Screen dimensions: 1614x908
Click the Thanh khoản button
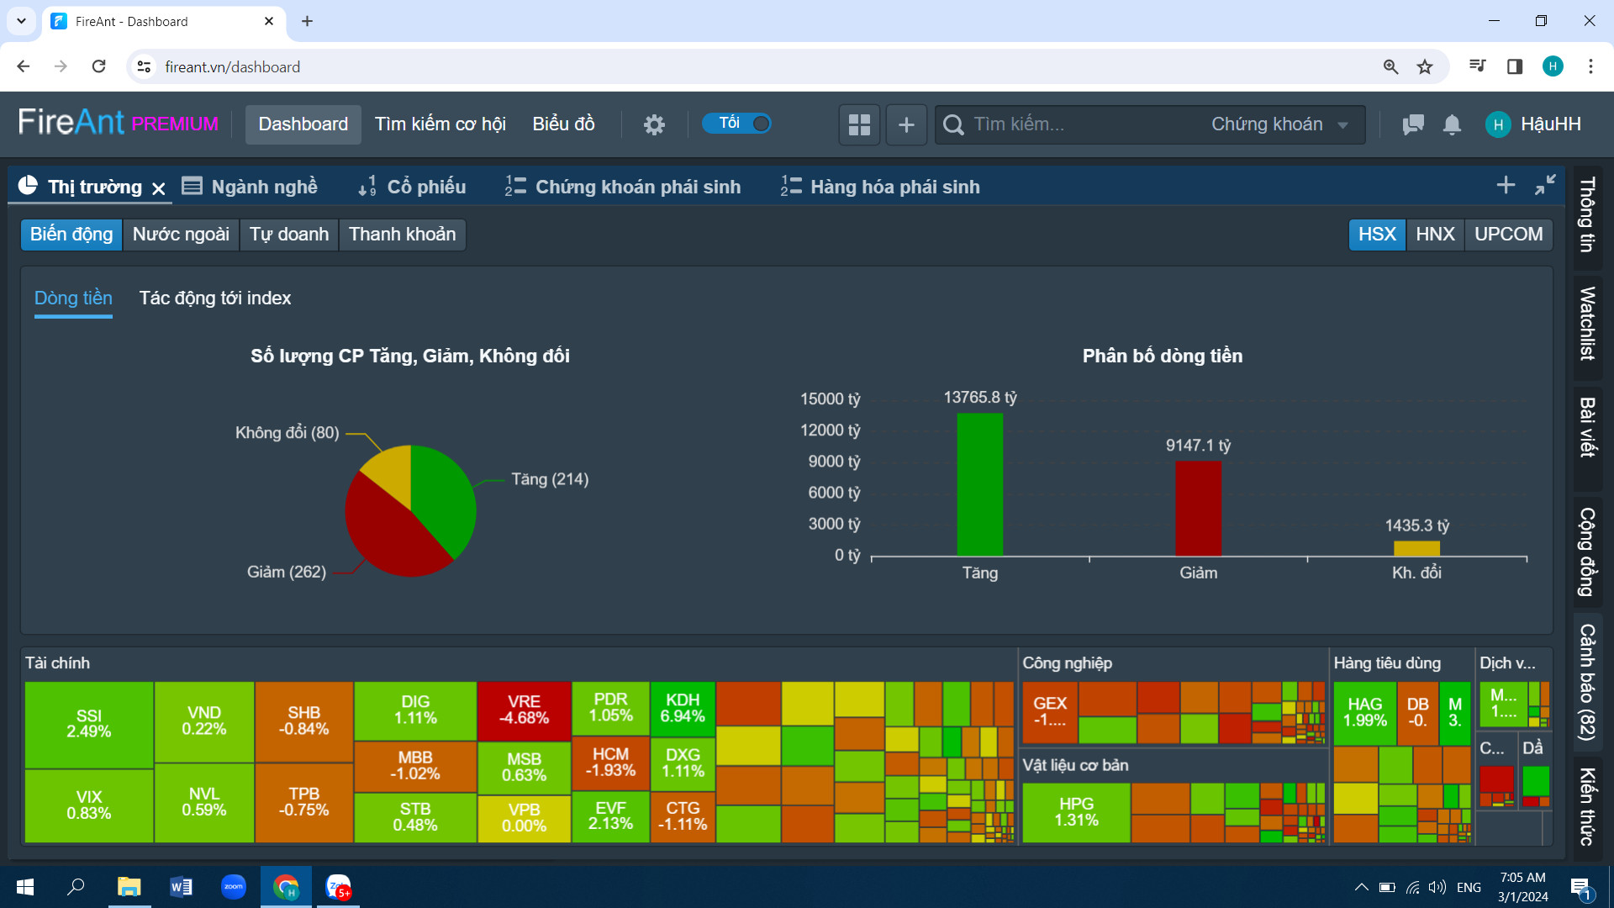pyautogui.click(x=402, y=234)
